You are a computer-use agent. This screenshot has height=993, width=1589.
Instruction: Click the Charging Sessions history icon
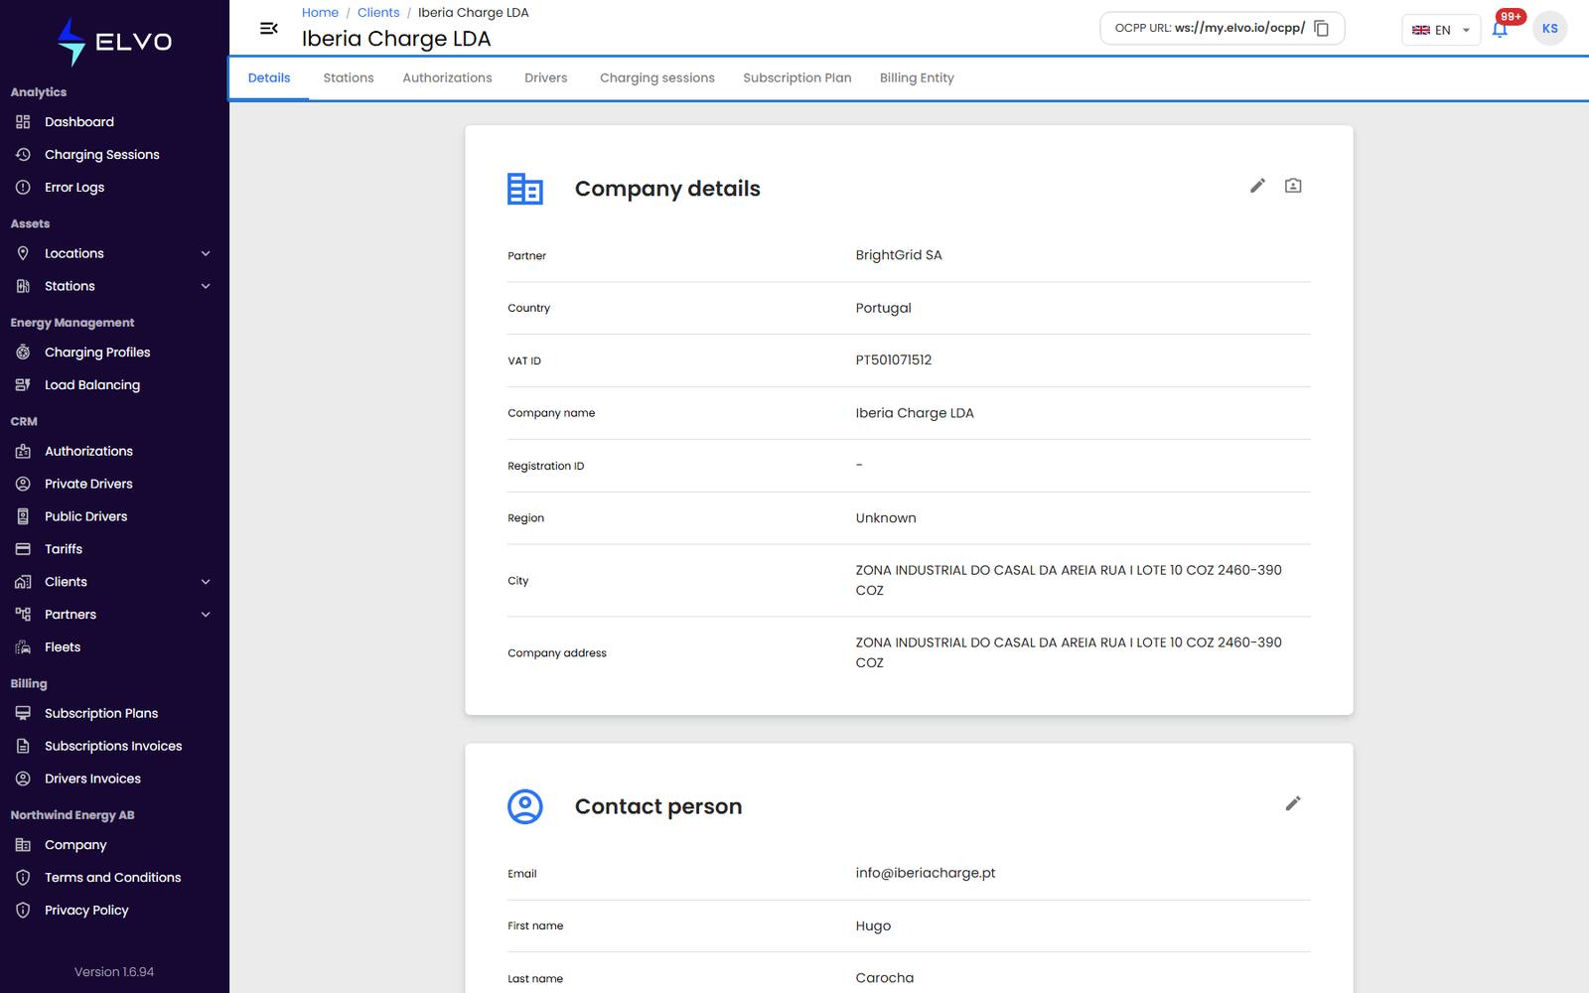point(23,155)
